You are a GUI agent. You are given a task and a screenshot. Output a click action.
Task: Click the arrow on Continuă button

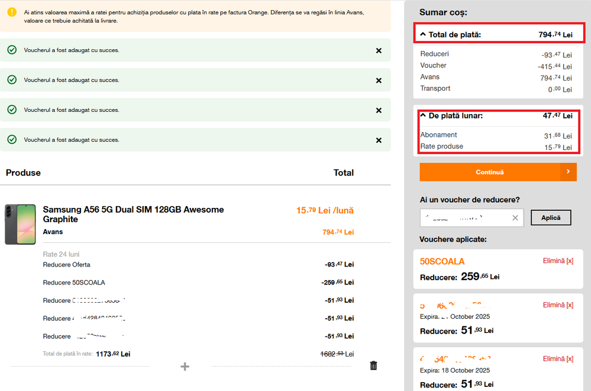pos(568,172)
